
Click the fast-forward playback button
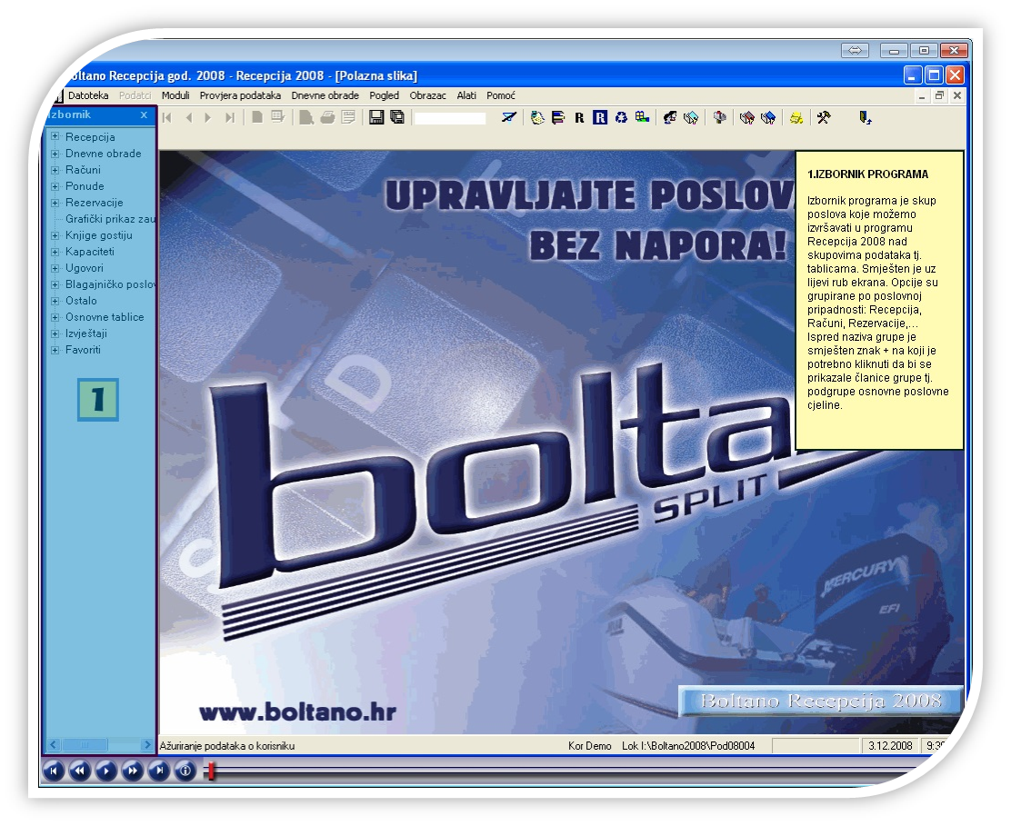pos(134,771)
